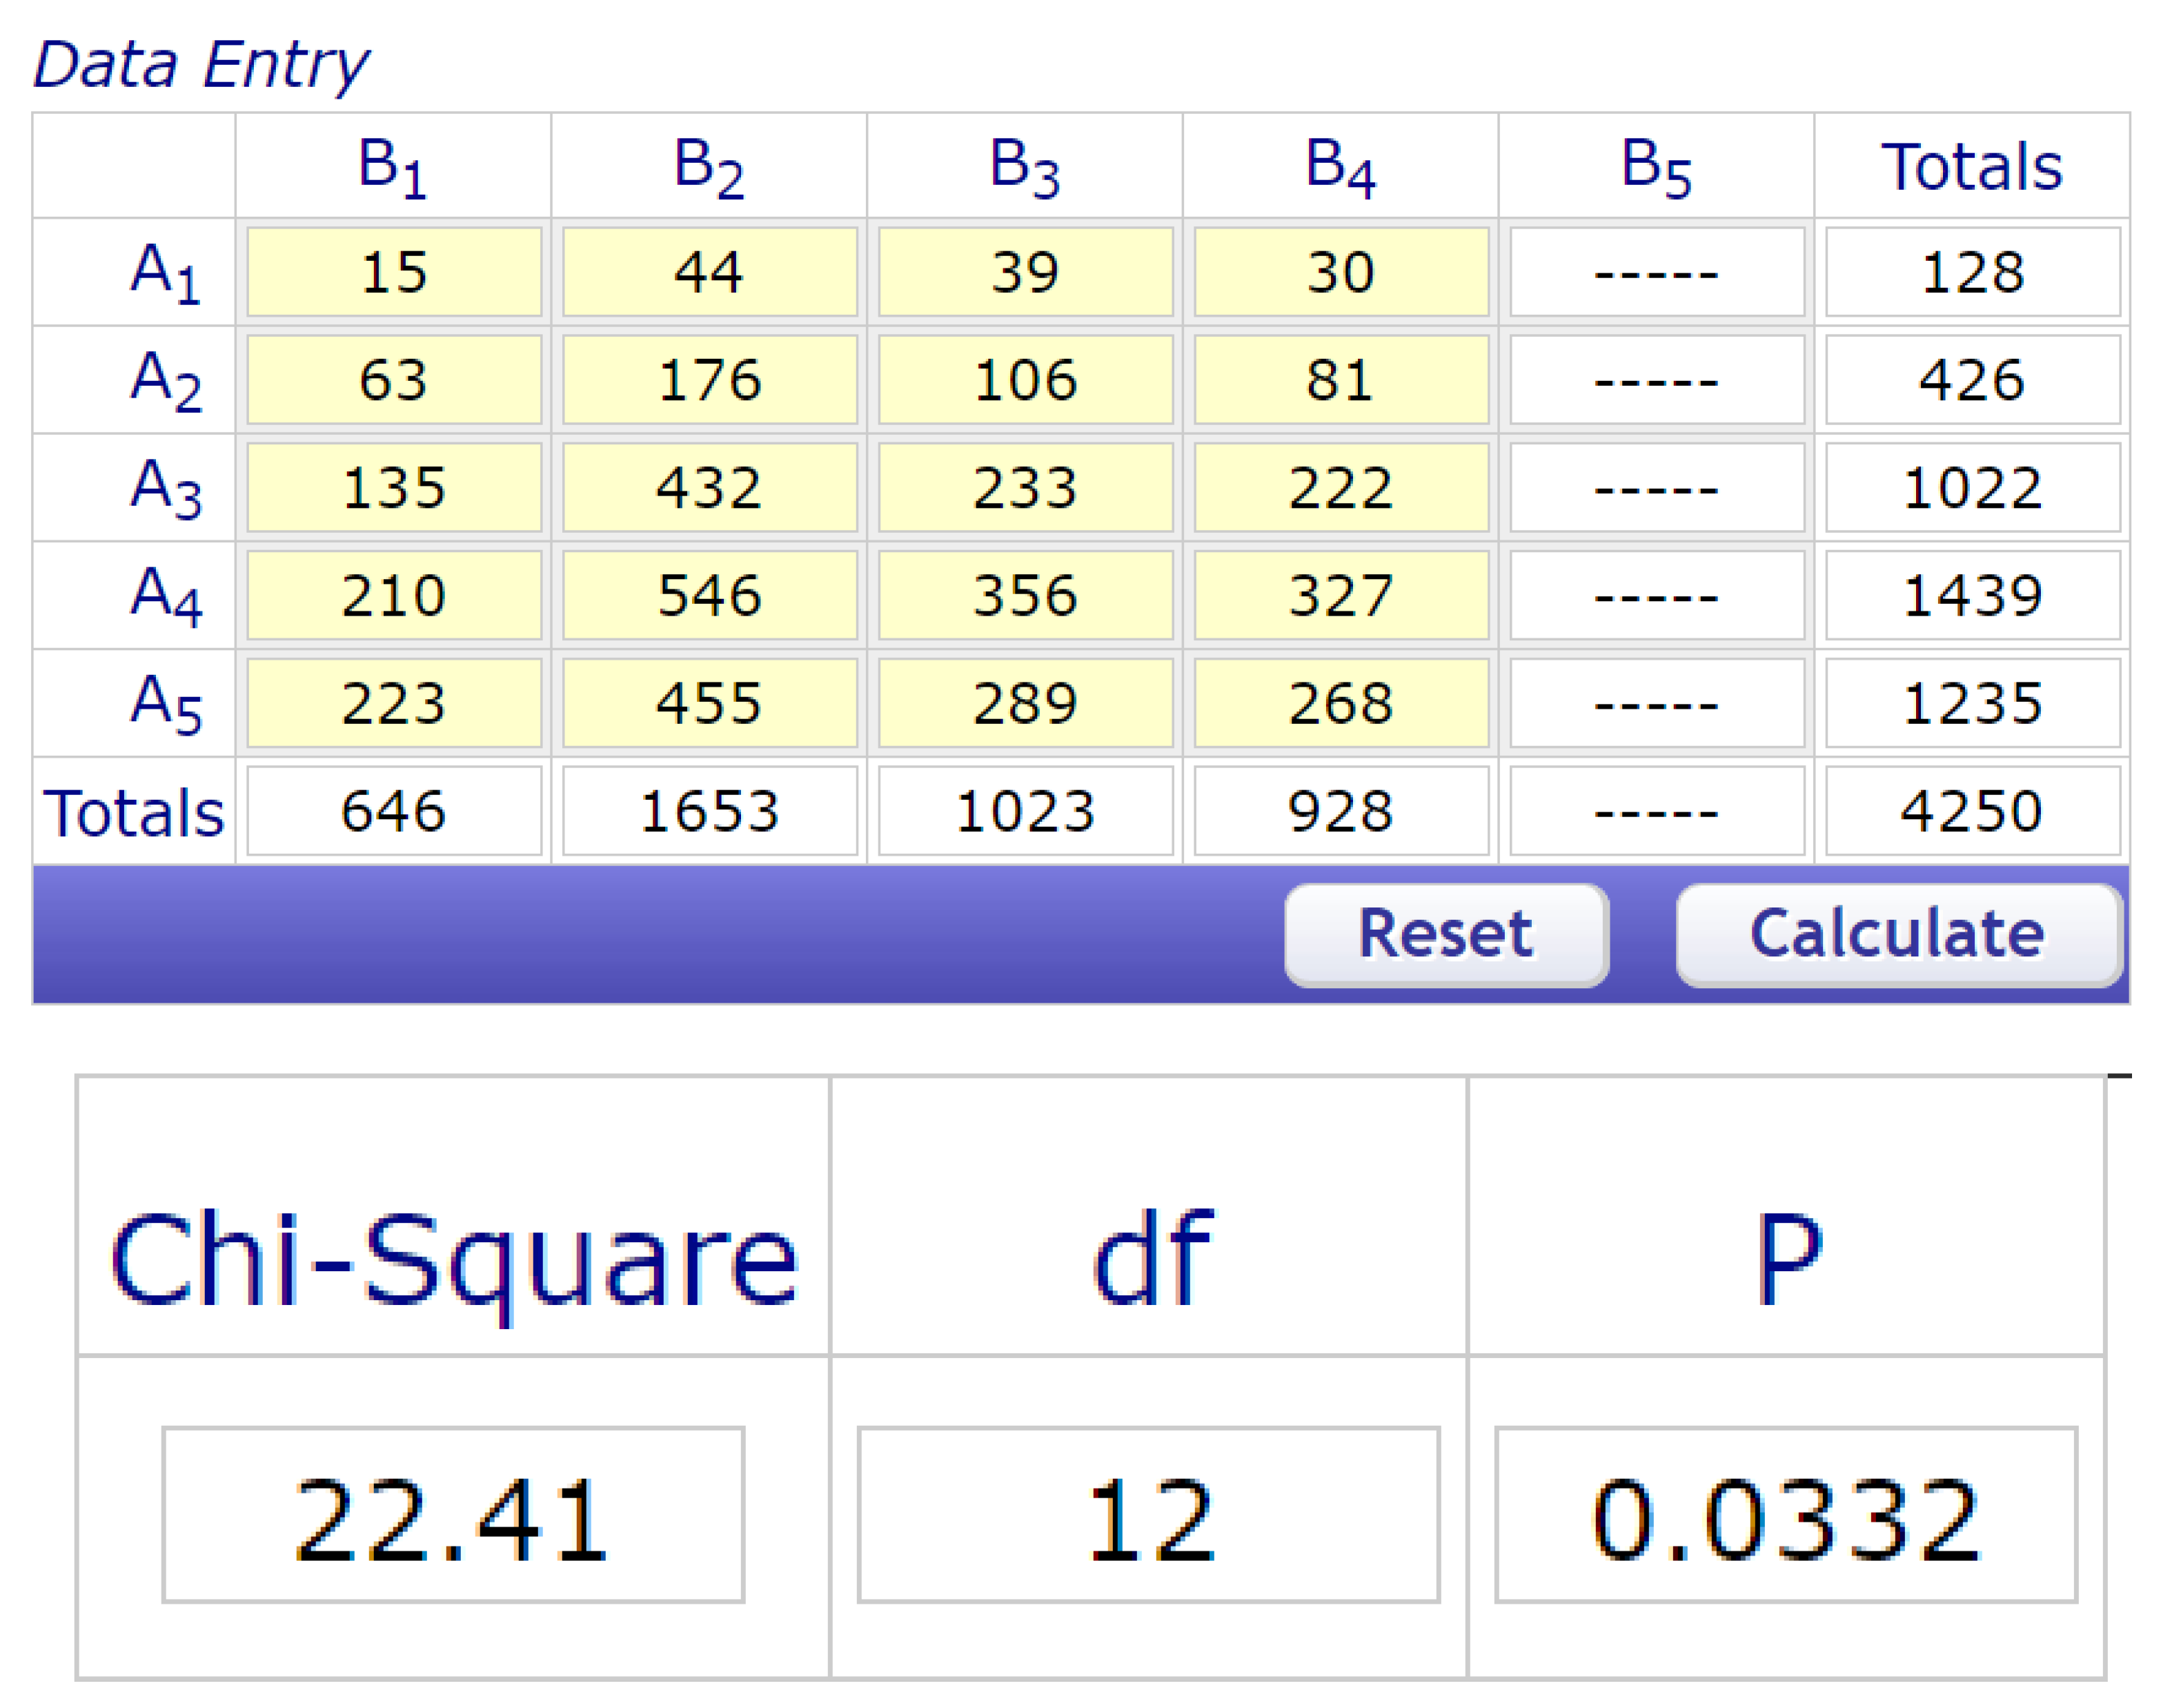
Task: Click the P value field 0.0332
Action: point(1786,1515)
